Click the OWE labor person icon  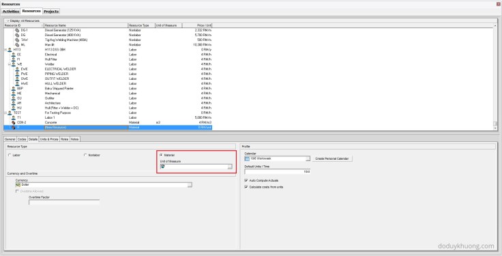(17, 79)
